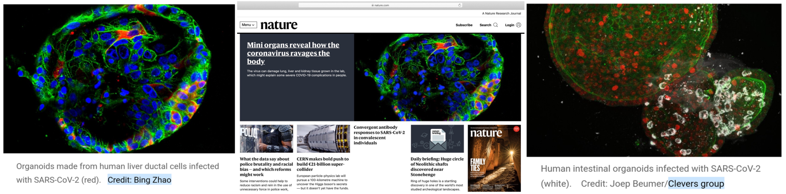
Task: Open Convergent antibody responses article
Action: [379, 135]
